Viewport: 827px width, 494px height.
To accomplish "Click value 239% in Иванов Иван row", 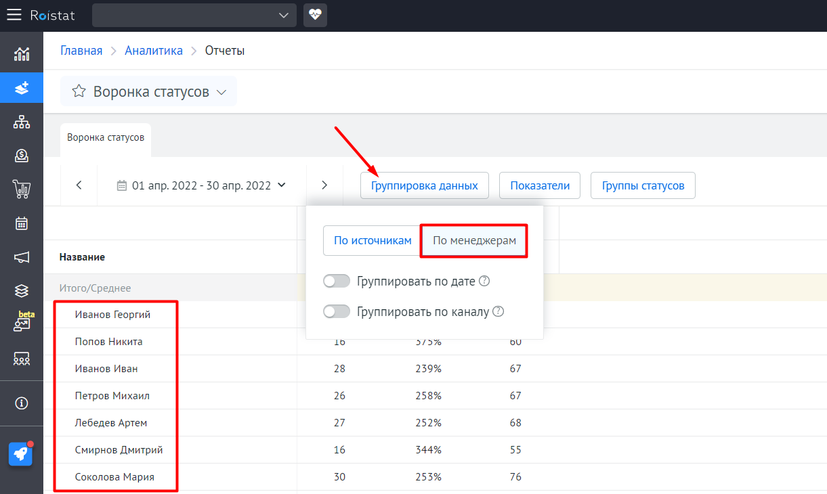I will 429,369.
